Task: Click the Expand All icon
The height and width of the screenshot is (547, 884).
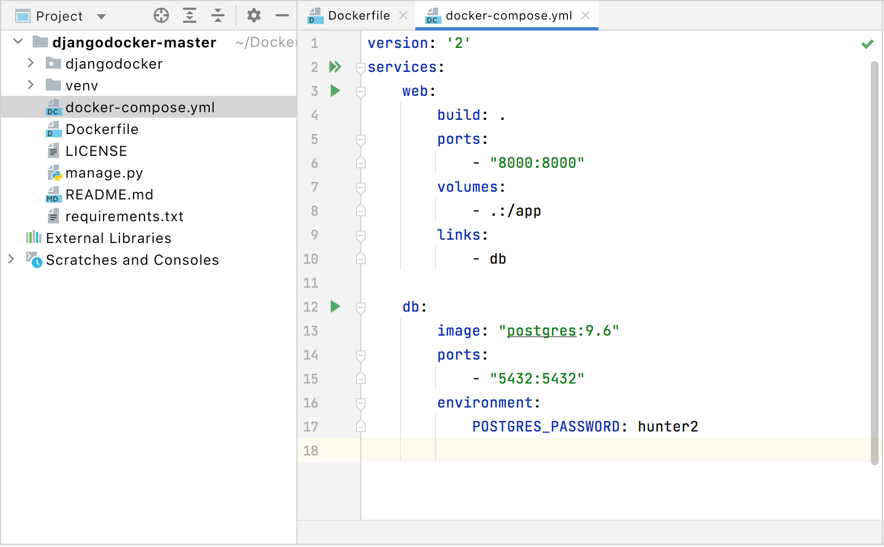Action: point(189,15)
